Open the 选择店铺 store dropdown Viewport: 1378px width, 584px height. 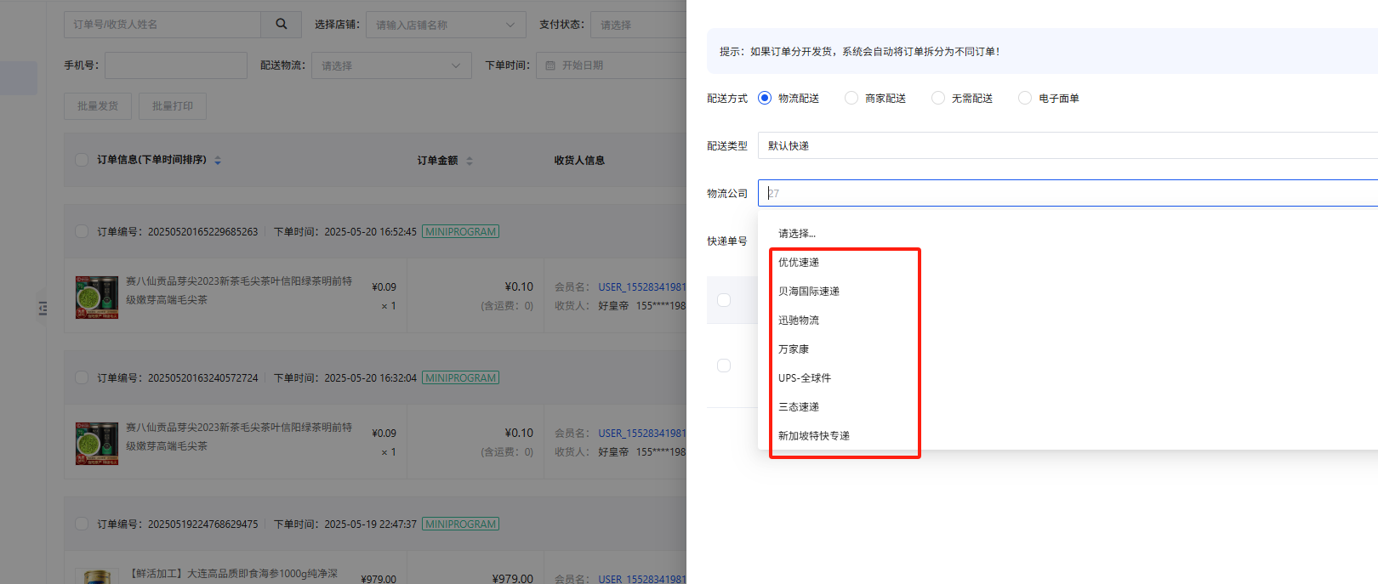[x=446, y=25]
